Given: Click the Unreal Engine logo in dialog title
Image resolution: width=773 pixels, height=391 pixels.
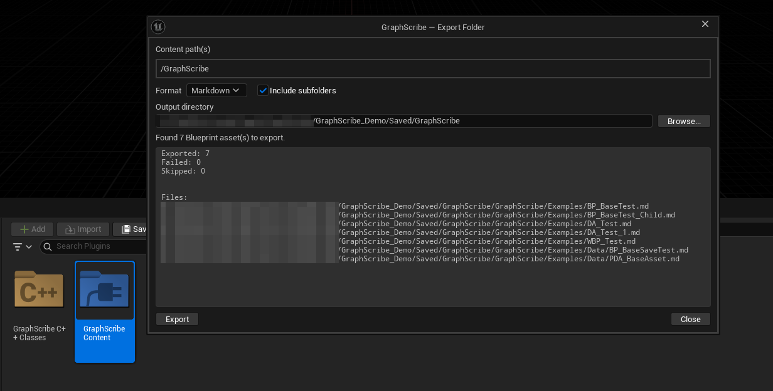Looking at the screenshot, I should tap(158, 27).
